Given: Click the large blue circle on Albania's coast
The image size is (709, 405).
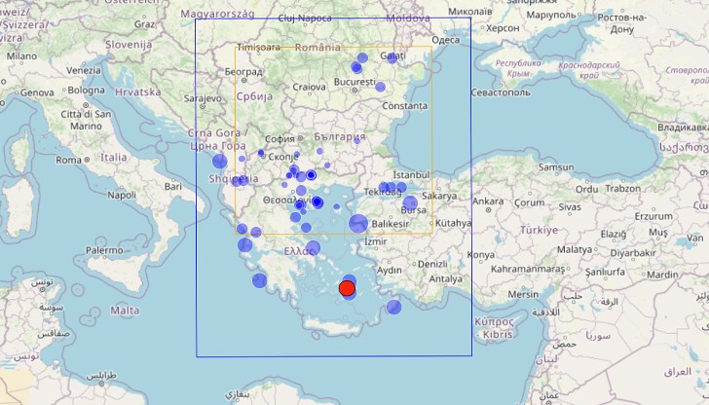Looking at the screenshot, I should coord(220,162).
